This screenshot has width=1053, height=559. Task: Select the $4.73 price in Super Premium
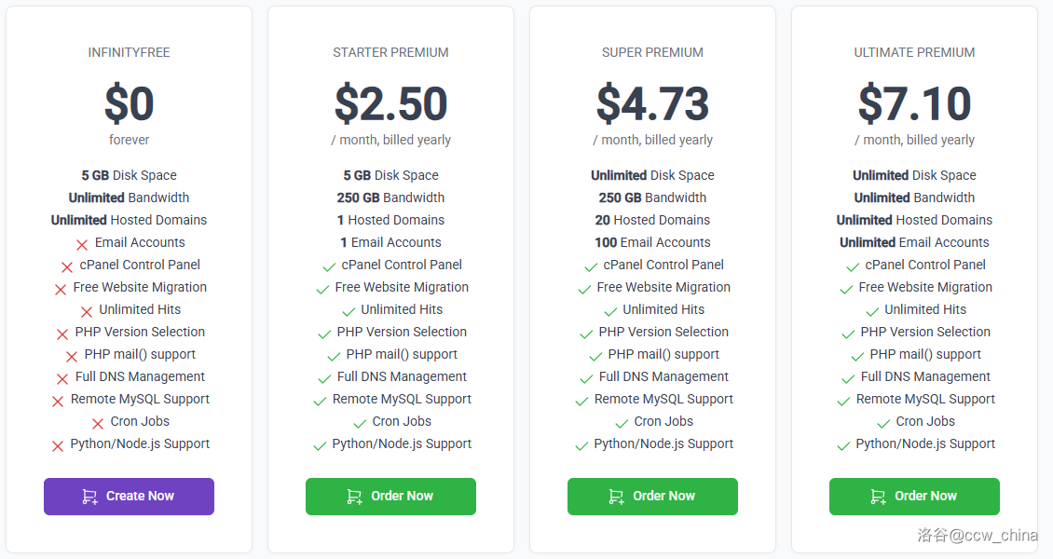652,103
